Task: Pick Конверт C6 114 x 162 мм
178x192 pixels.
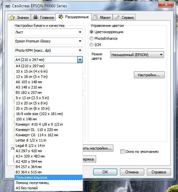Action: pos(48,135)
